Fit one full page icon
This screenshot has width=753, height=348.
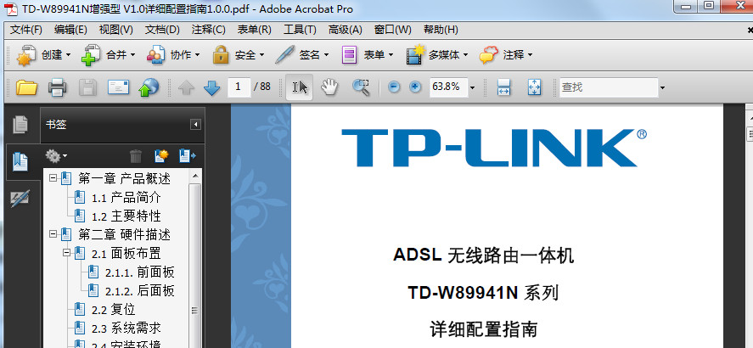pyautogui.click(x=535, y=87)
